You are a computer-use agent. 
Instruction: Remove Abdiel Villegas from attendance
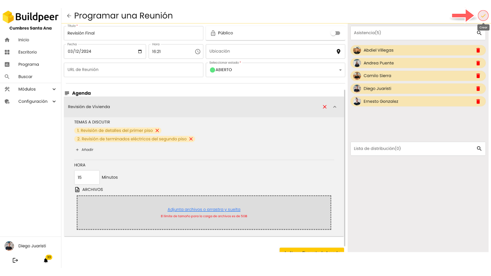pos(478,50)
